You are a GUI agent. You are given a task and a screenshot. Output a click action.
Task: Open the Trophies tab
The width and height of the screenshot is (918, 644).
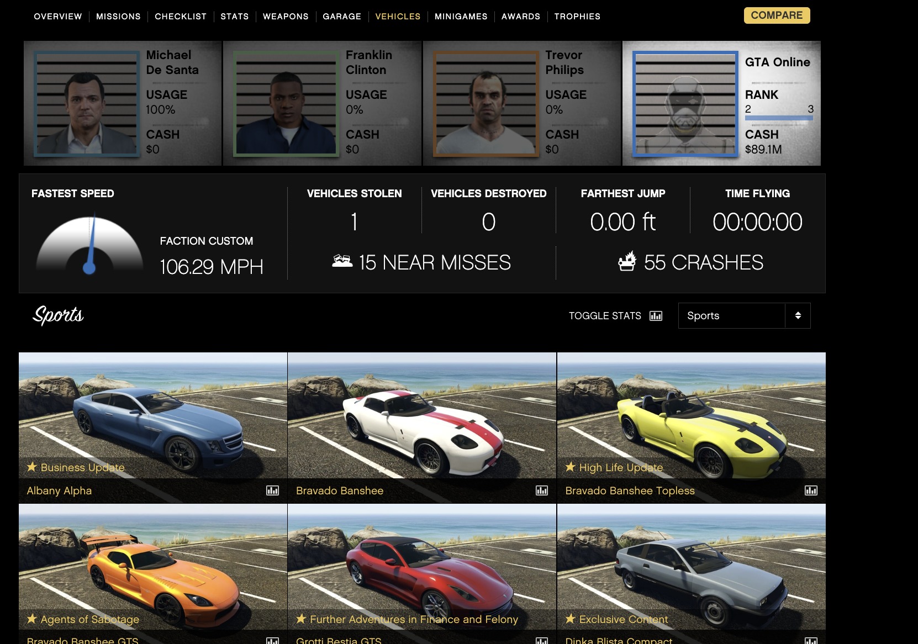click(577, 17)
